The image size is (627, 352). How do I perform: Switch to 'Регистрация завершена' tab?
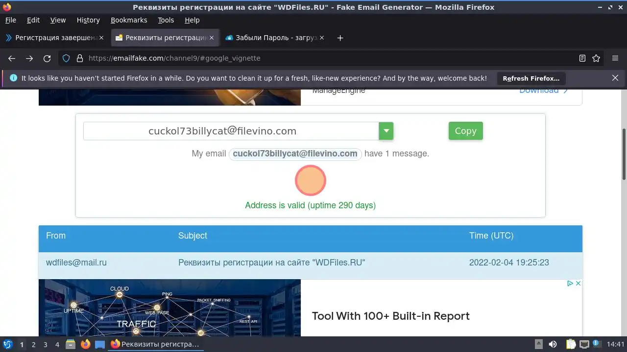pos(54,38)
